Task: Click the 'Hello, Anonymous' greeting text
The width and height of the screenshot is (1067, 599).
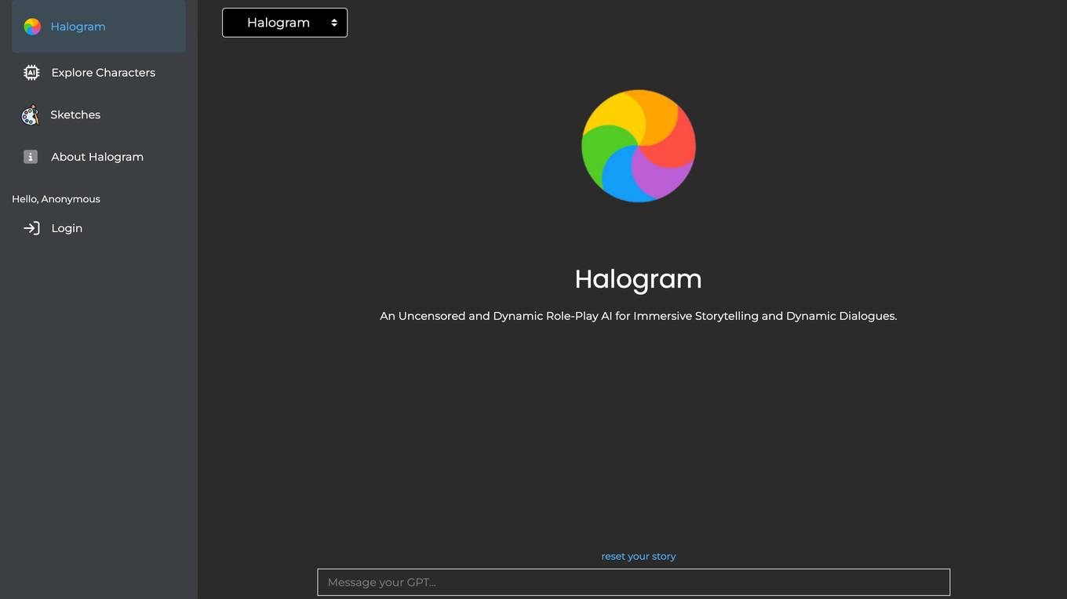Action: point(56,199)
